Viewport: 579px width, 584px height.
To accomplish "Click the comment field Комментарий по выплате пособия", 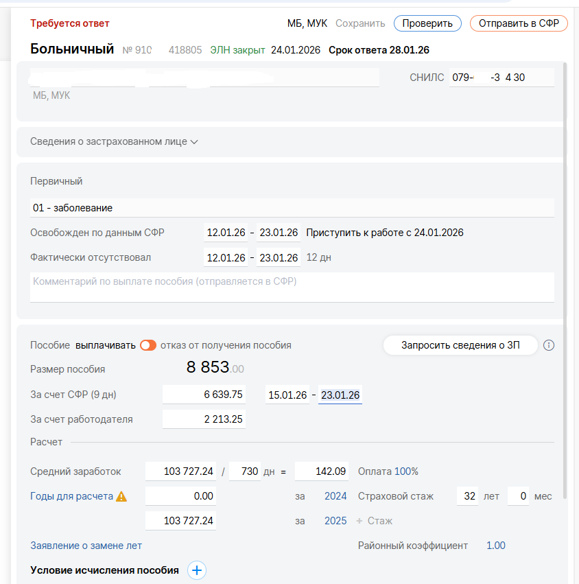I will (292, 287).
